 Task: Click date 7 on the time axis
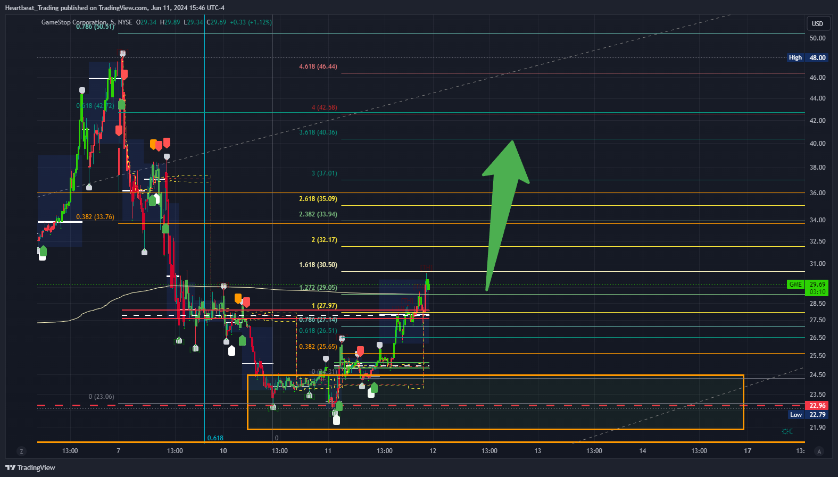118,451
